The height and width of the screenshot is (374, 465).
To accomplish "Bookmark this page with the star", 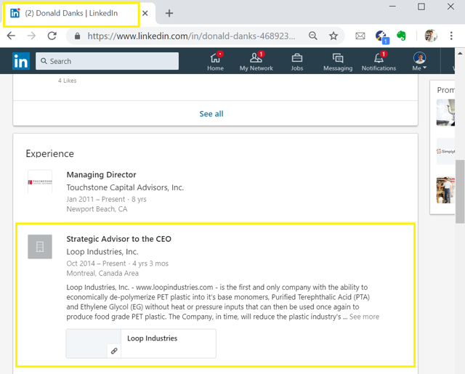I will [x=333, y=36].
